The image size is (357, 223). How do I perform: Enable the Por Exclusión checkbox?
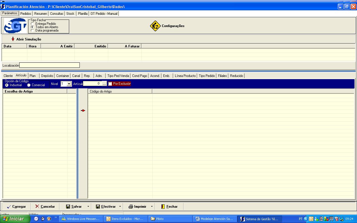(x=110, y=84)
